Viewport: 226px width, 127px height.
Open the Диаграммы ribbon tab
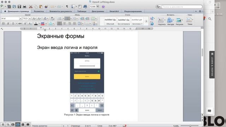tap(98, 11)
